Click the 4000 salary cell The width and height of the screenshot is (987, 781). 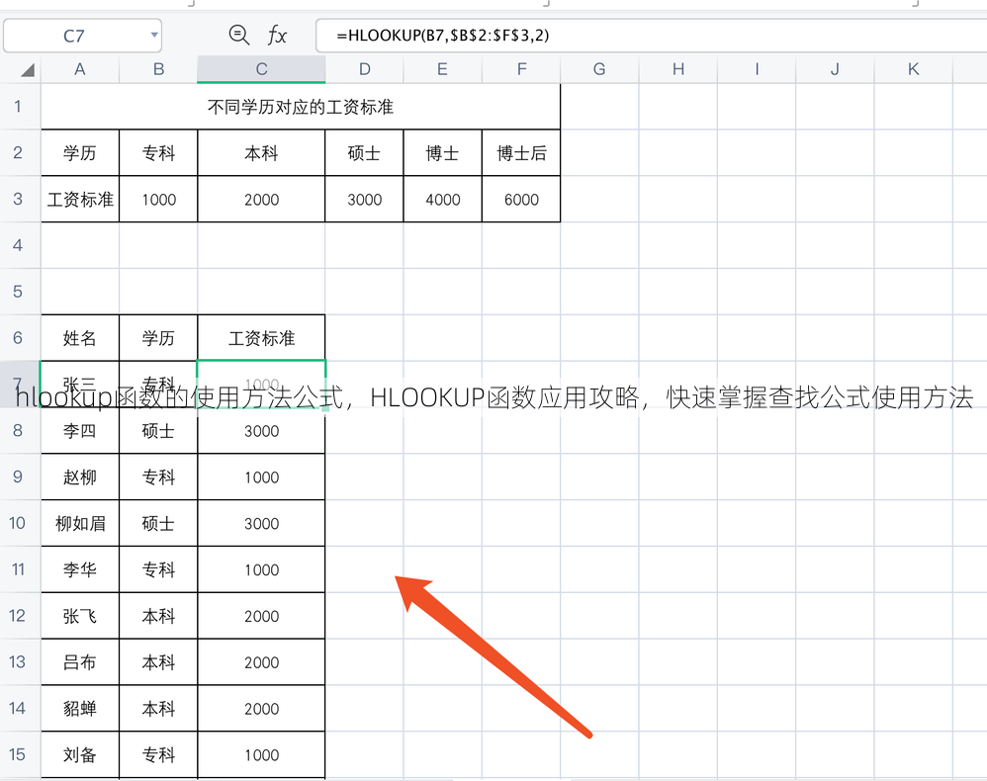(x=442, y=199)
